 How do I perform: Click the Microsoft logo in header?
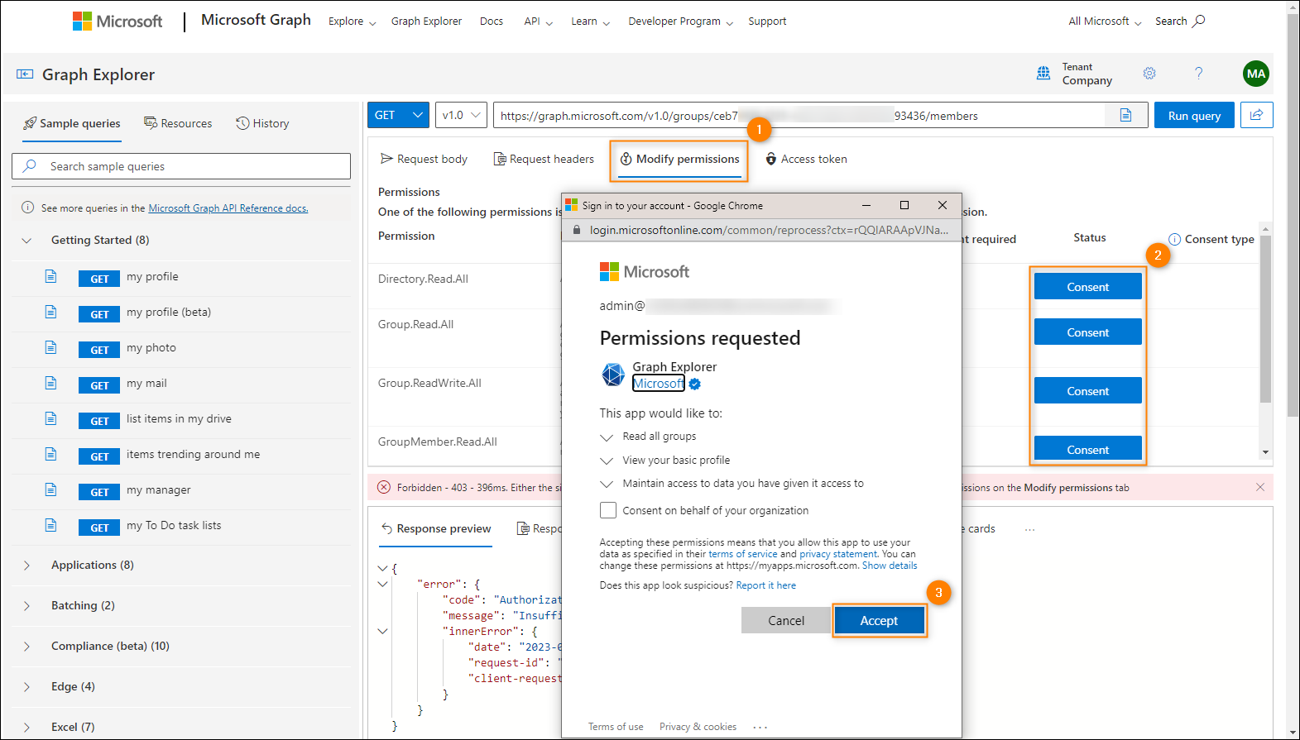(x=118, y=21)
